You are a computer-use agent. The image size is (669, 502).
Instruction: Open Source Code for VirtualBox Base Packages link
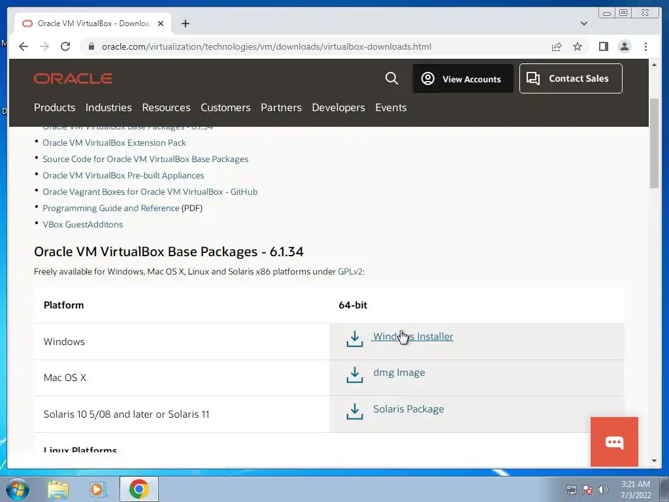pyautogui.click(x=145, y=159)
